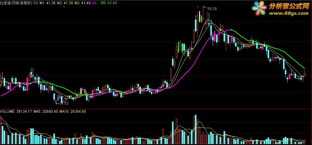312x145 pixels.
Task: Click the stock title 比亚迪(日线.前复权)
Action: coord(16,3)
